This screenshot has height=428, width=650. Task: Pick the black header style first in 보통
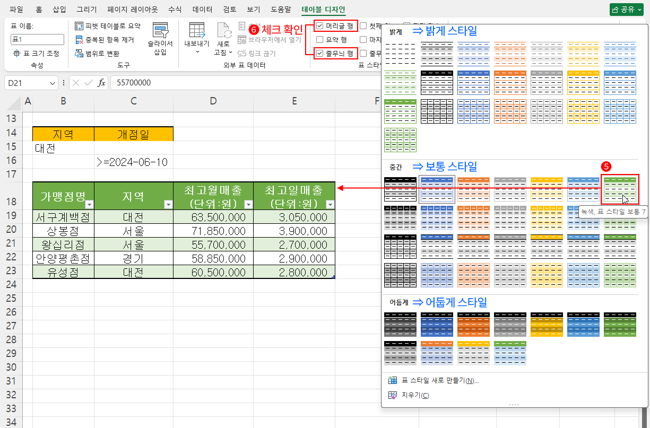tap(401, 189)
